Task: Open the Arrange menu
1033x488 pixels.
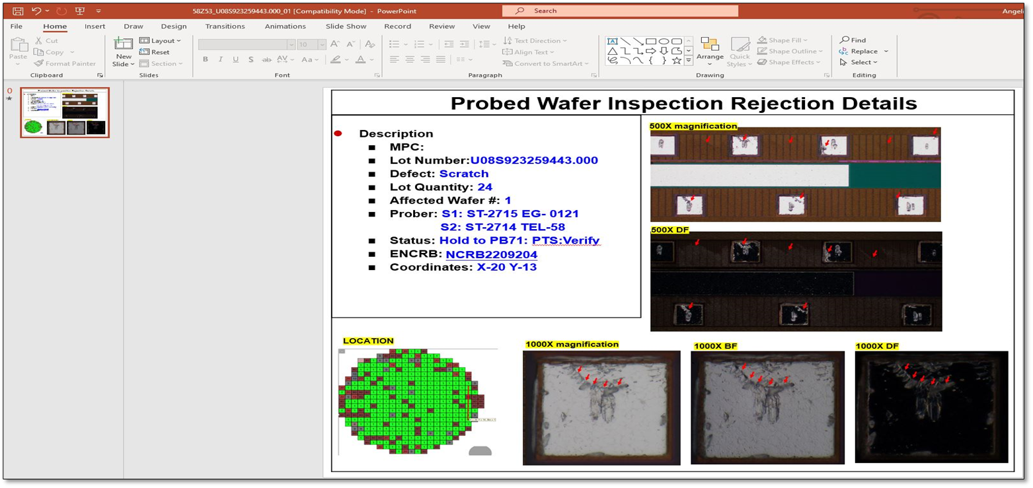Action: 710,52
